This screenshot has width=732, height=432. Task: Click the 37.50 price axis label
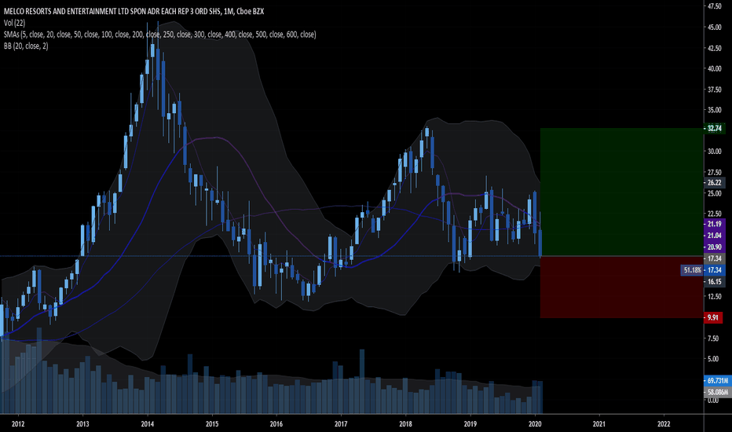[715, 90]
